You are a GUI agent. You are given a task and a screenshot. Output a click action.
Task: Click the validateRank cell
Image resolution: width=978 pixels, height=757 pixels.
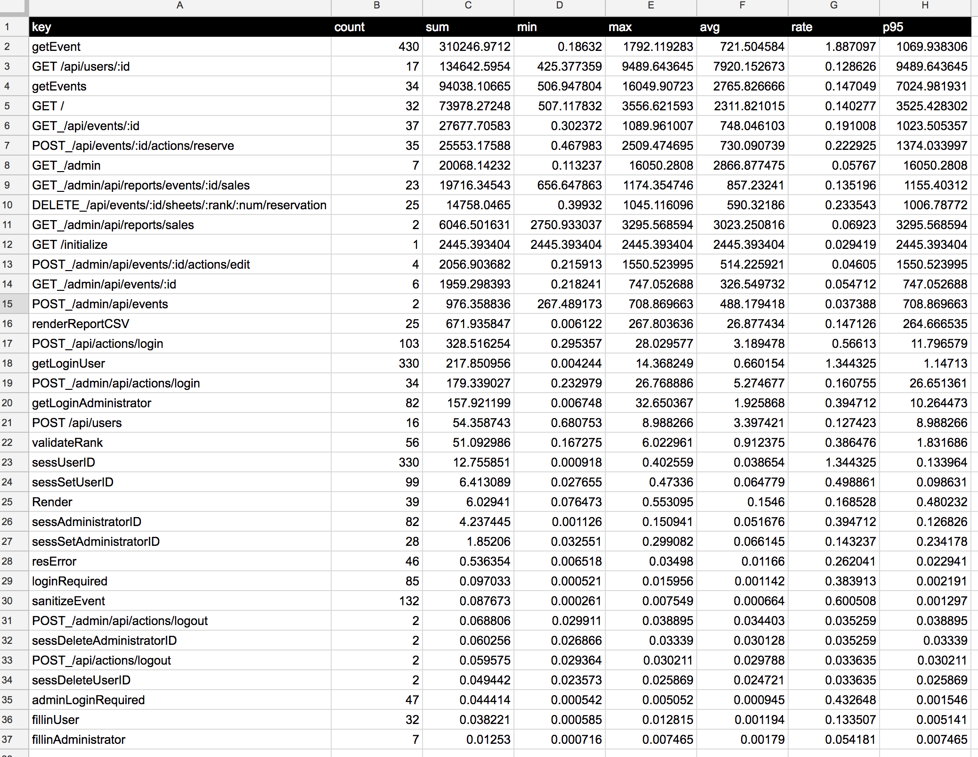[x=179, y=443]
